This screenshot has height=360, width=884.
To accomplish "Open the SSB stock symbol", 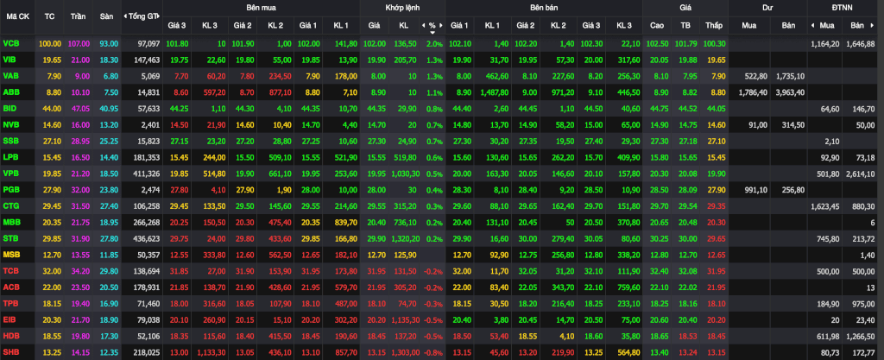I will 10,140.
